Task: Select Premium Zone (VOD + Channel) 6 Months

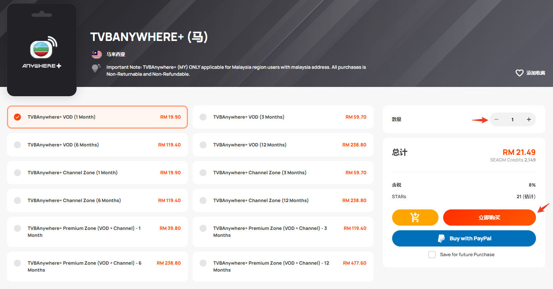Action: click(x=97, y=267)
